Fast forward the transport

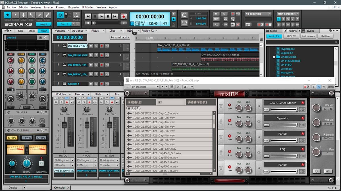point(115,16)
